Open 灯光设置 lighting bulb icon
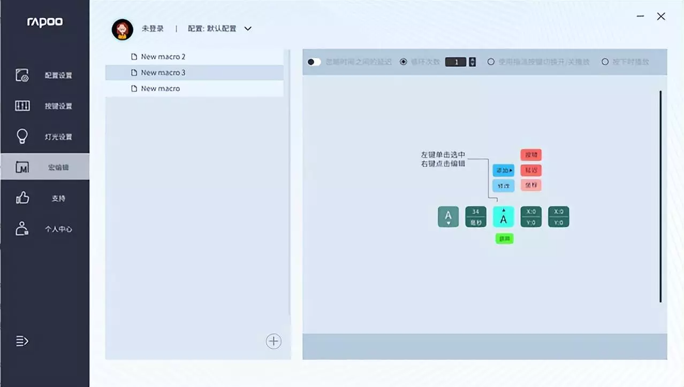The width and height of the screenshot is (684, 387). pyautogui.click(x=22, y=136)
